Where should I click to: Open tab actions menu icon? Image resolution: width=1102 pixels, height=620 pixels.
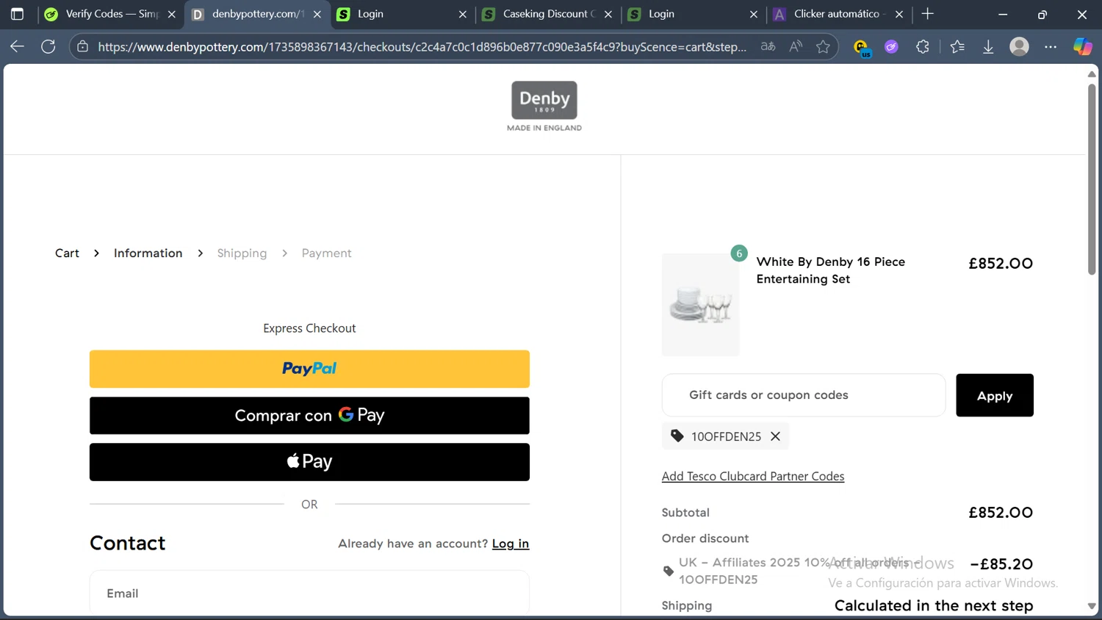pyautogui.click(x=17, y=14)
